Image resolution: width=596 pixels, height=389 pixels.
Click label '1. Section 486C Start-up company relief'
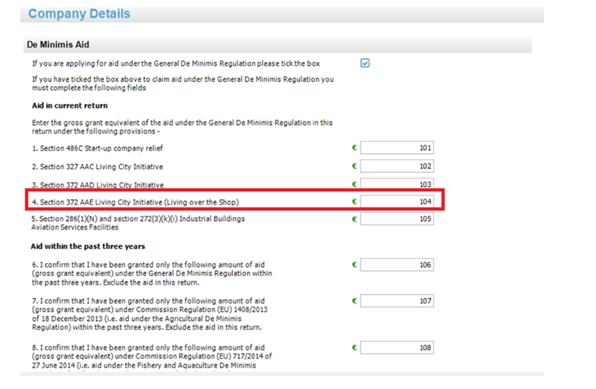point(97,148)
